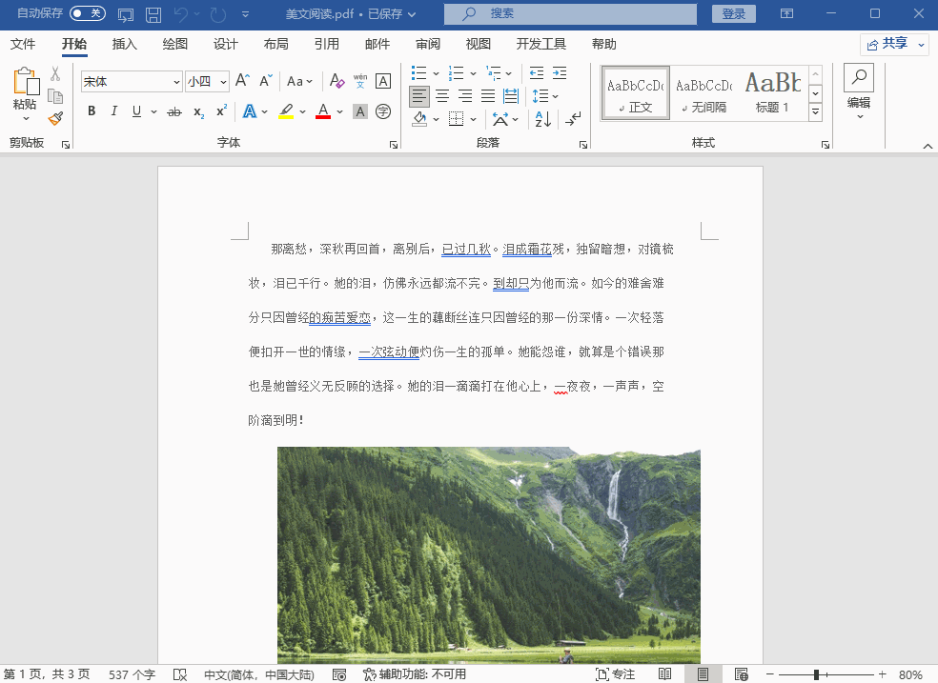Switch to the 插入 tab
938x683 pixels.
[x=125, y=44]
